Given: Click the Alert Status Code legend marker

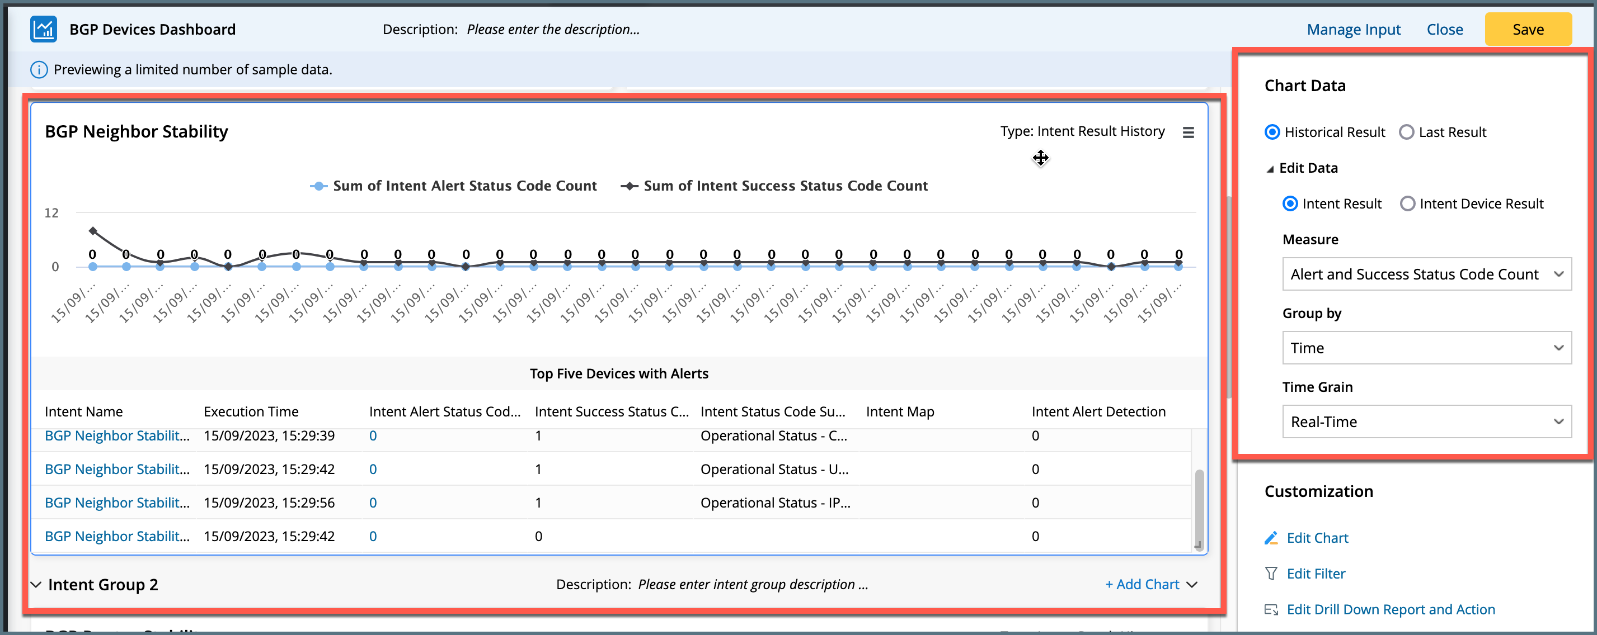Looking at the screenshot, I should click(318, 187).
